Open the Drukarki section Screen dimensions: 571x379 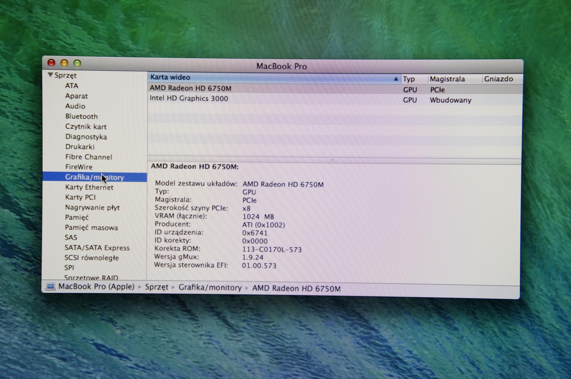80,147
